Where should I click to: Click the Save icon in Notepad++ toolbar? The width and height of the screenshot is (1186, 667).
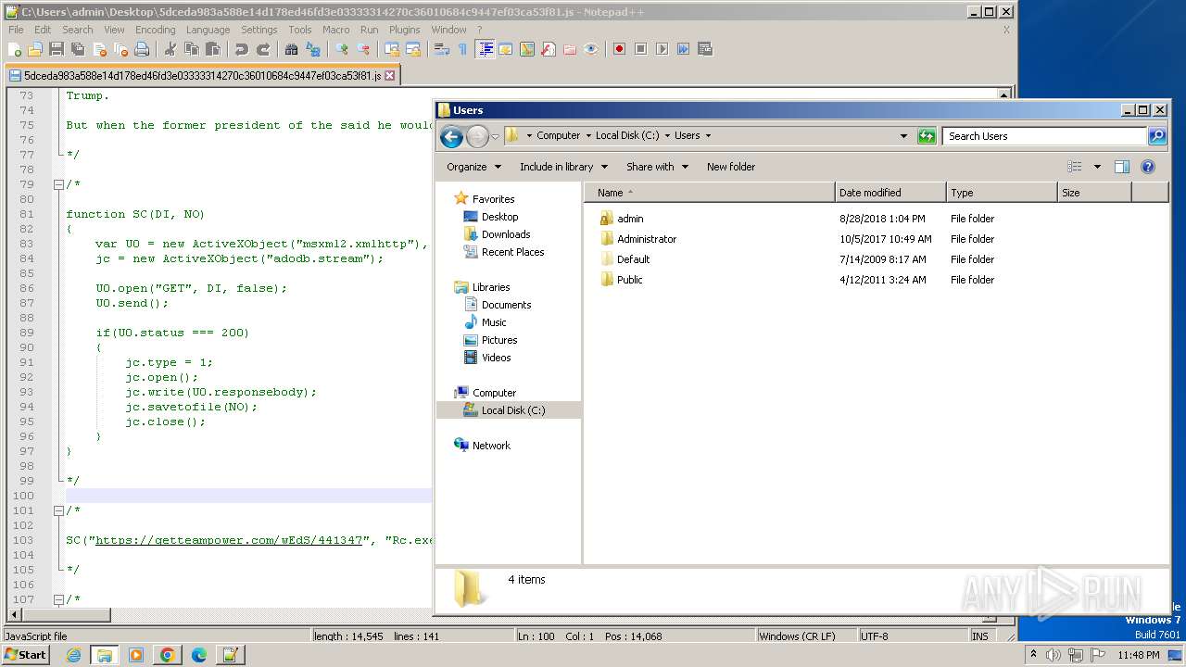click(56, 49)
